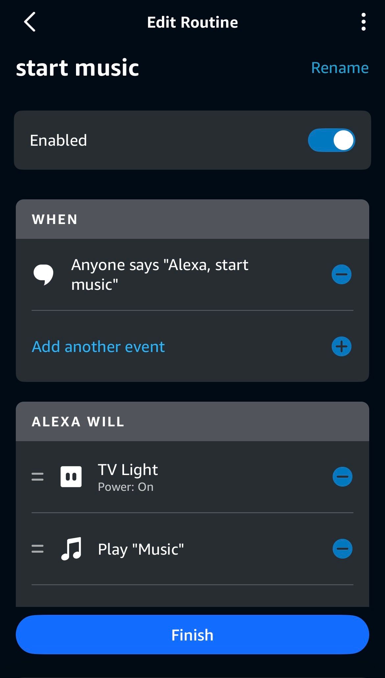Viewport: 385px width, 678px height.
Task: Remove the Play "Music" action
Action: (x=342, y=549)
